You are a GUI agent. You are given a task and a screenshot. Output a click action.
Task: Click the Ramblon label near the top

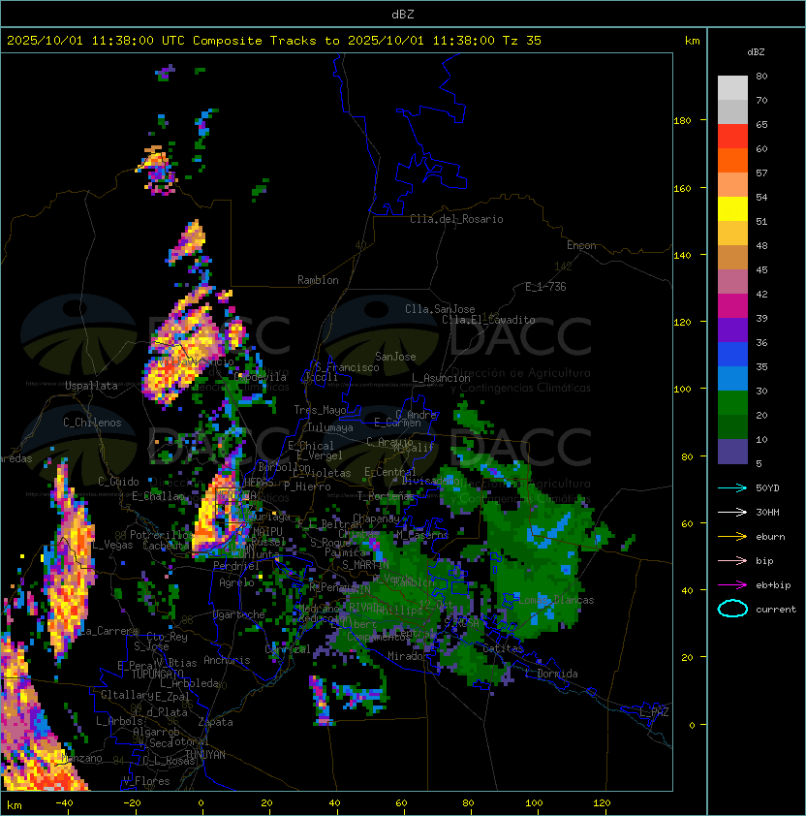(x=318, y=280)
